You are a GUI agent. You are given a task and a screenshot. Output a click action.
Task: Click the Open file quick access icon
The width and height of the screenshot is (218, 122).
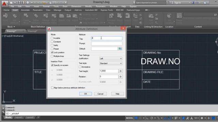click(x=15, y=2)
